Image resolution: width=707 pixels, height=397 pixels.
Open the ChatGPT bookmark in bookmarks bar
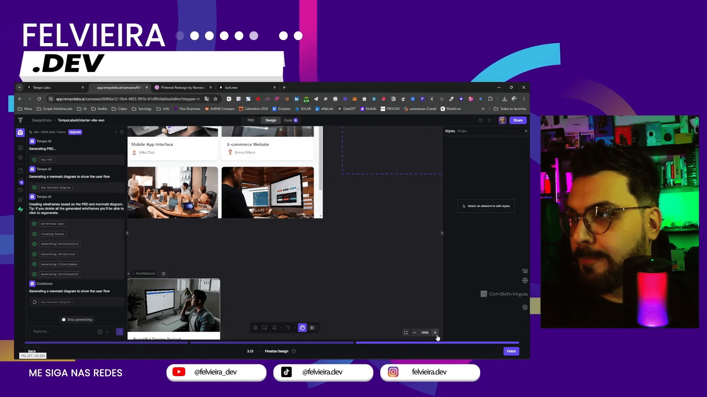click(x=347, y=109)
